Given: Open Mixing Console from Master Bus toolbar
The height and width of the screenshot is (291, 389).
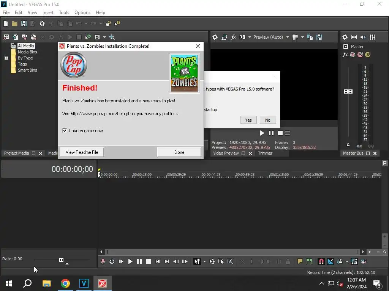Looking at the screenshot, I should 372,37.
